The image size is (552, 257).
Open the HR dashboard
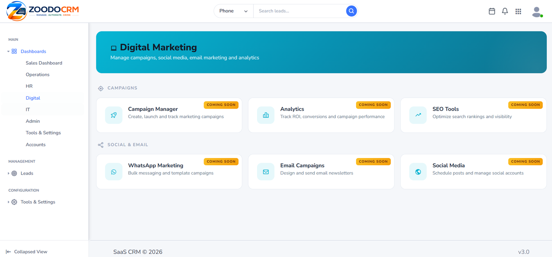29,86
